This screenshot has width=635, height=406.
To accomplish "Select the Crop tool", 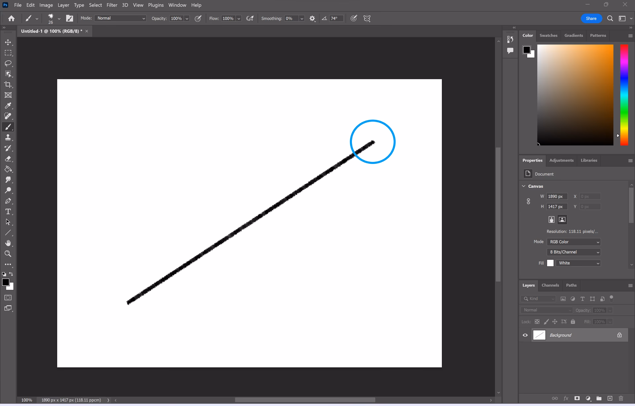I will (x=8, y=85).
